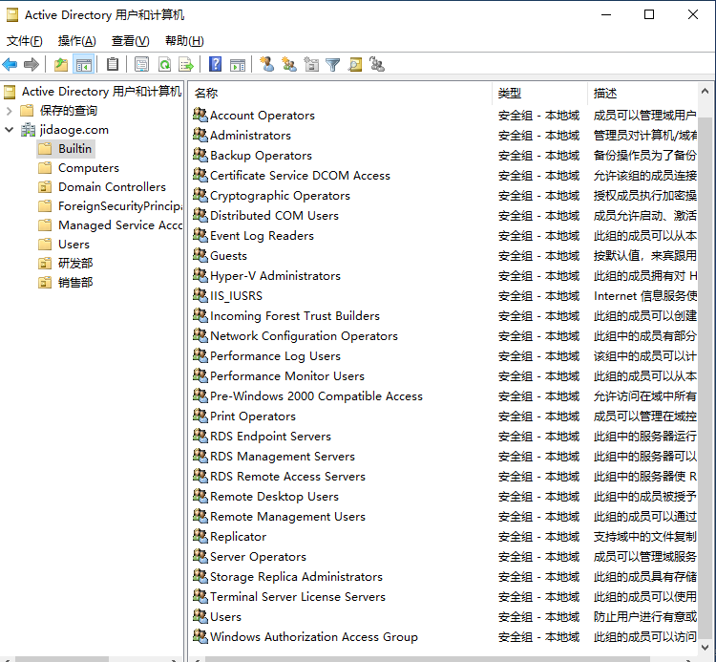Open the 查看(V) menu
Viewport: 716px width, 662px height.
pos(130,41)
